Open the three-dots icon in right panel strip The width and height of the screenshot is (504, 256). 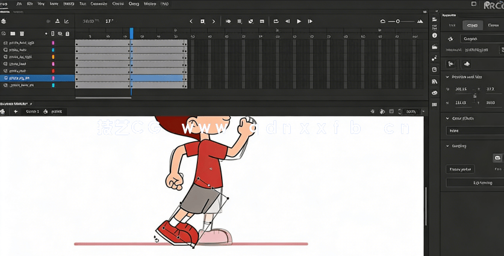(435, 58)
